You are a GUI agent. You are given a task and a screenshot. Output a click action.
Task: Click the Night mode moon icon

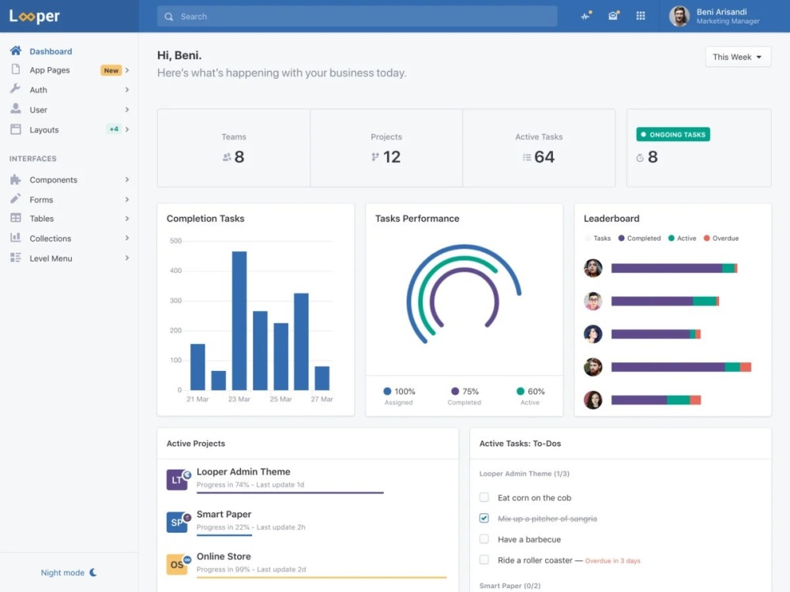coord(93,572)
